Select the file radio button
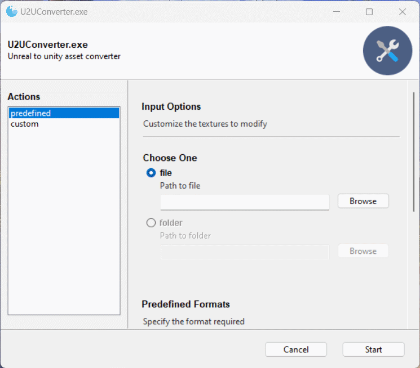This screenshot has height=368, width=420. [151, 173]
